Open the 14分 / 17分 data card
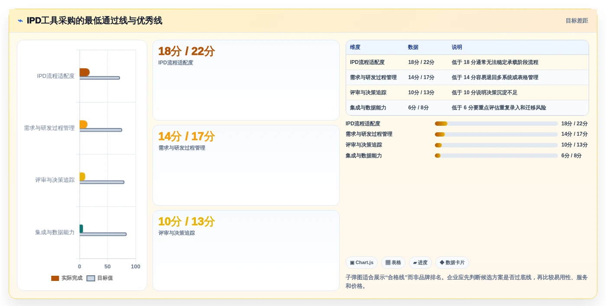The image size is (606, 306). tap(246, 166)
